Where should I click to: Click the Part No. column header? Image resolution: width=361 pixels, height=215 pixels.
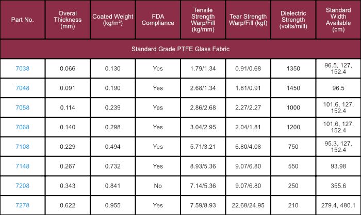pyautogui.click(x=22, y=20)
